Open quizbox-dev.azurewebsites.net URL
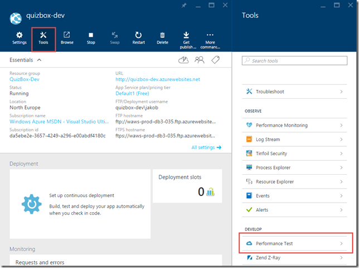Screen dimensions: 359x268 tap(158, 79)
